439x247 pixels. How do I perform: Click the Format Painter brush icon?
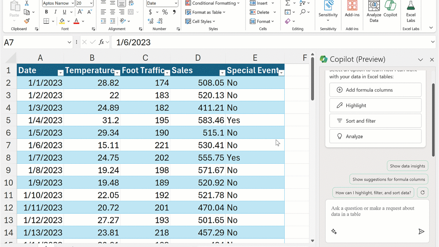pyautogui.click(x=27, y=21)
